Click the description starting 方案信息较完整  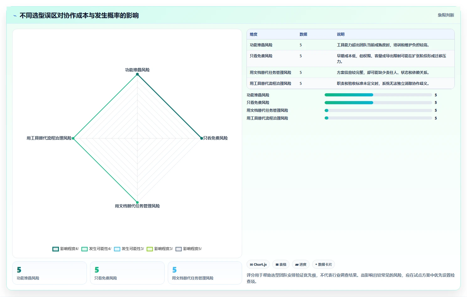[383, 73]
